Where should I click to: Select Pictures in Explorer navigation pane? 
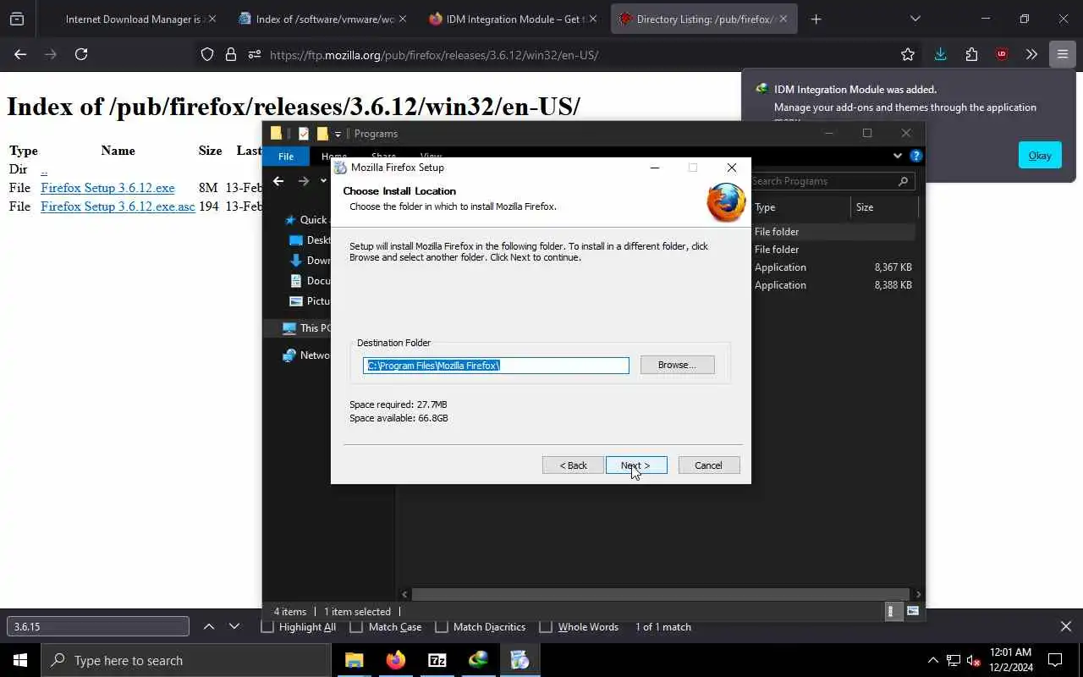pyautogui.click(x=310, y=301)
